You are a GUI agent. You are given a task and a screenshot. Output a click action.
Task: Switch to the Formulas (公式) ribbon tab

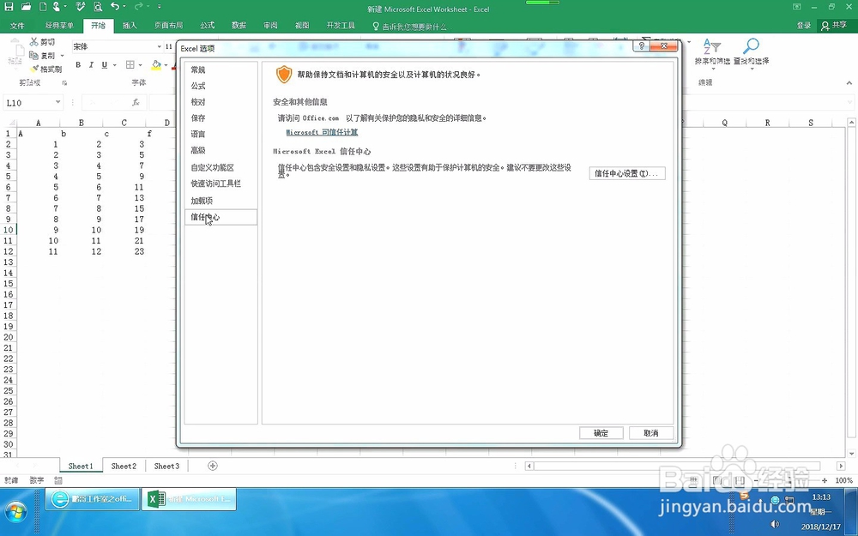tap(208, 25)
